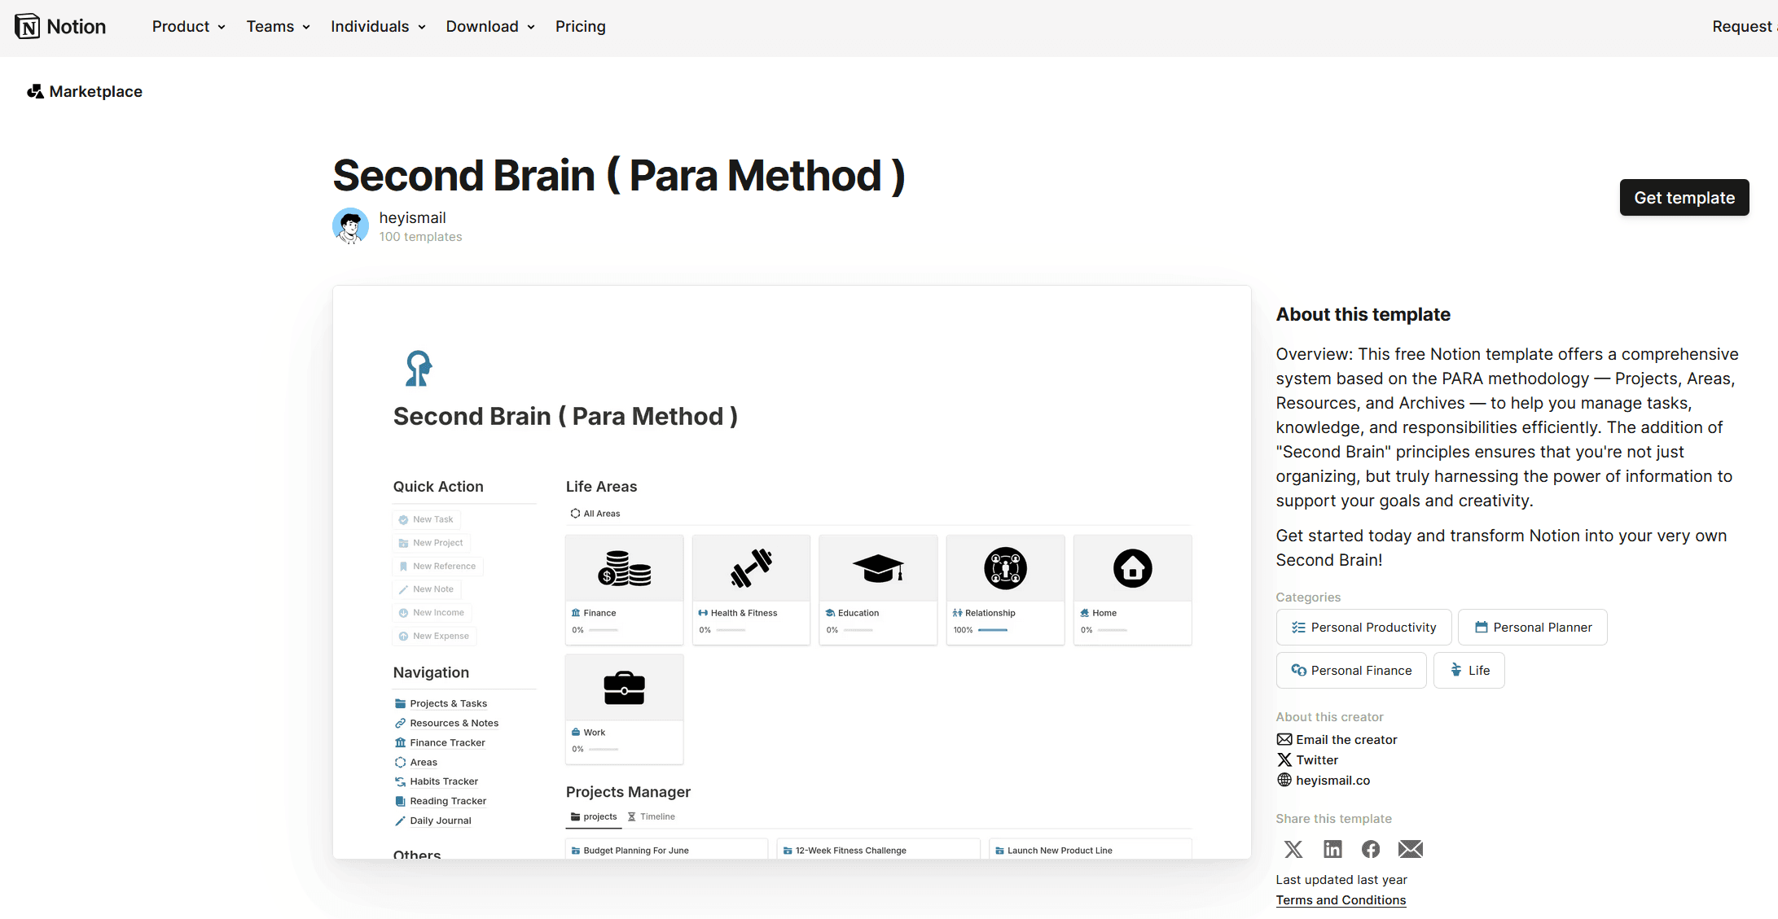Image resolution: width=1778 pixels, height=919 pixels.
Task: Click the Finance 0% progress bar
Action: [x=604, y=630]
